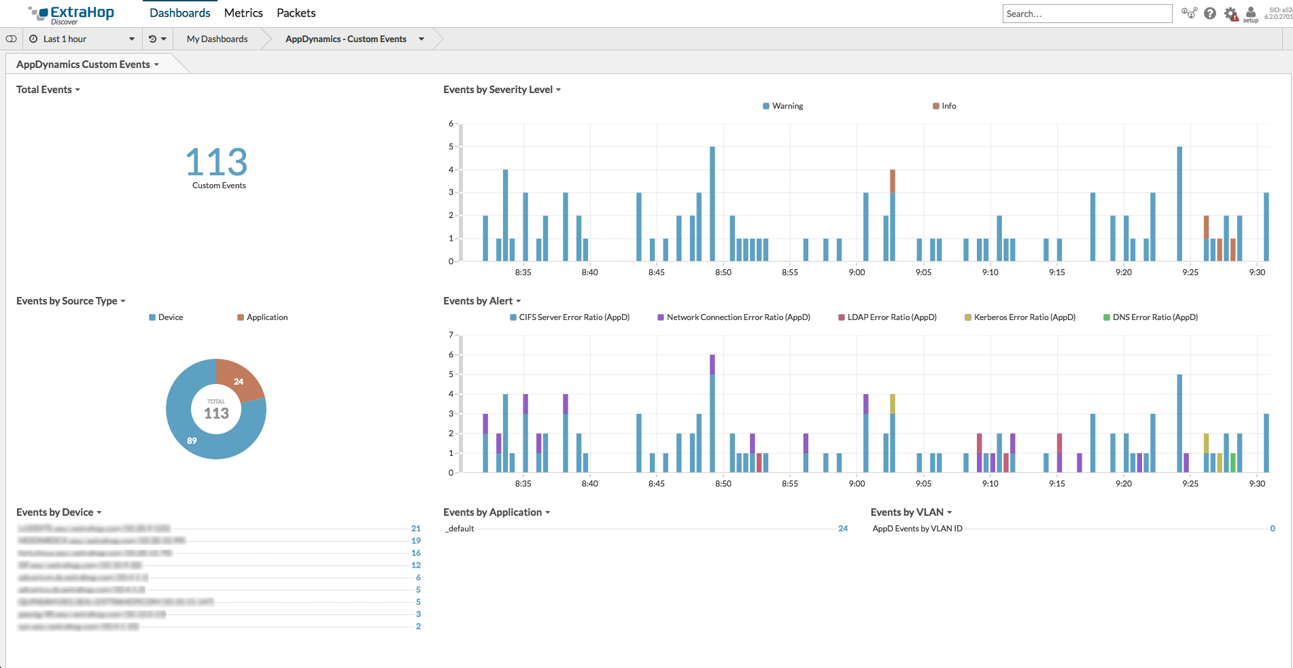Click the settings gear with warning badge
This screenshot has width=1293, height=668.
click(1230, 13)
